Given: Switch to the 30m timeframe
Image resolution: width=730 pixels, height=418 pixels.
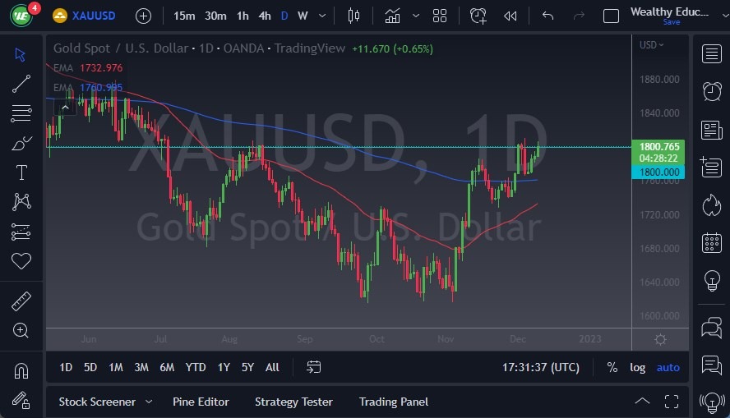Looking at the screenshot, I should pos(215,16).
